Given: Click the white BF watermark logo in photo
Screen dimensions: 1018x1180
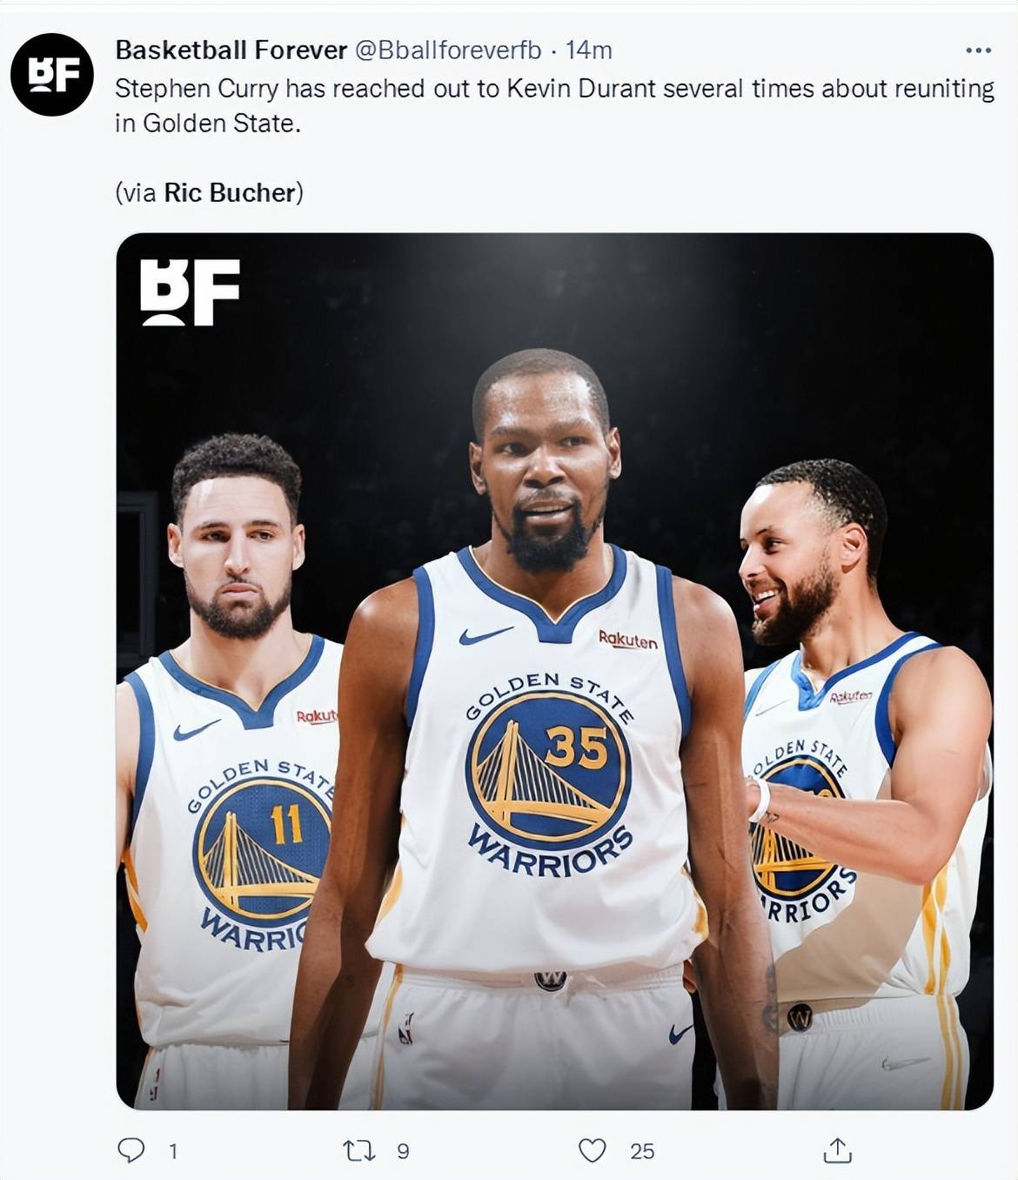Looking at the screenshot, I should (190, 292).
